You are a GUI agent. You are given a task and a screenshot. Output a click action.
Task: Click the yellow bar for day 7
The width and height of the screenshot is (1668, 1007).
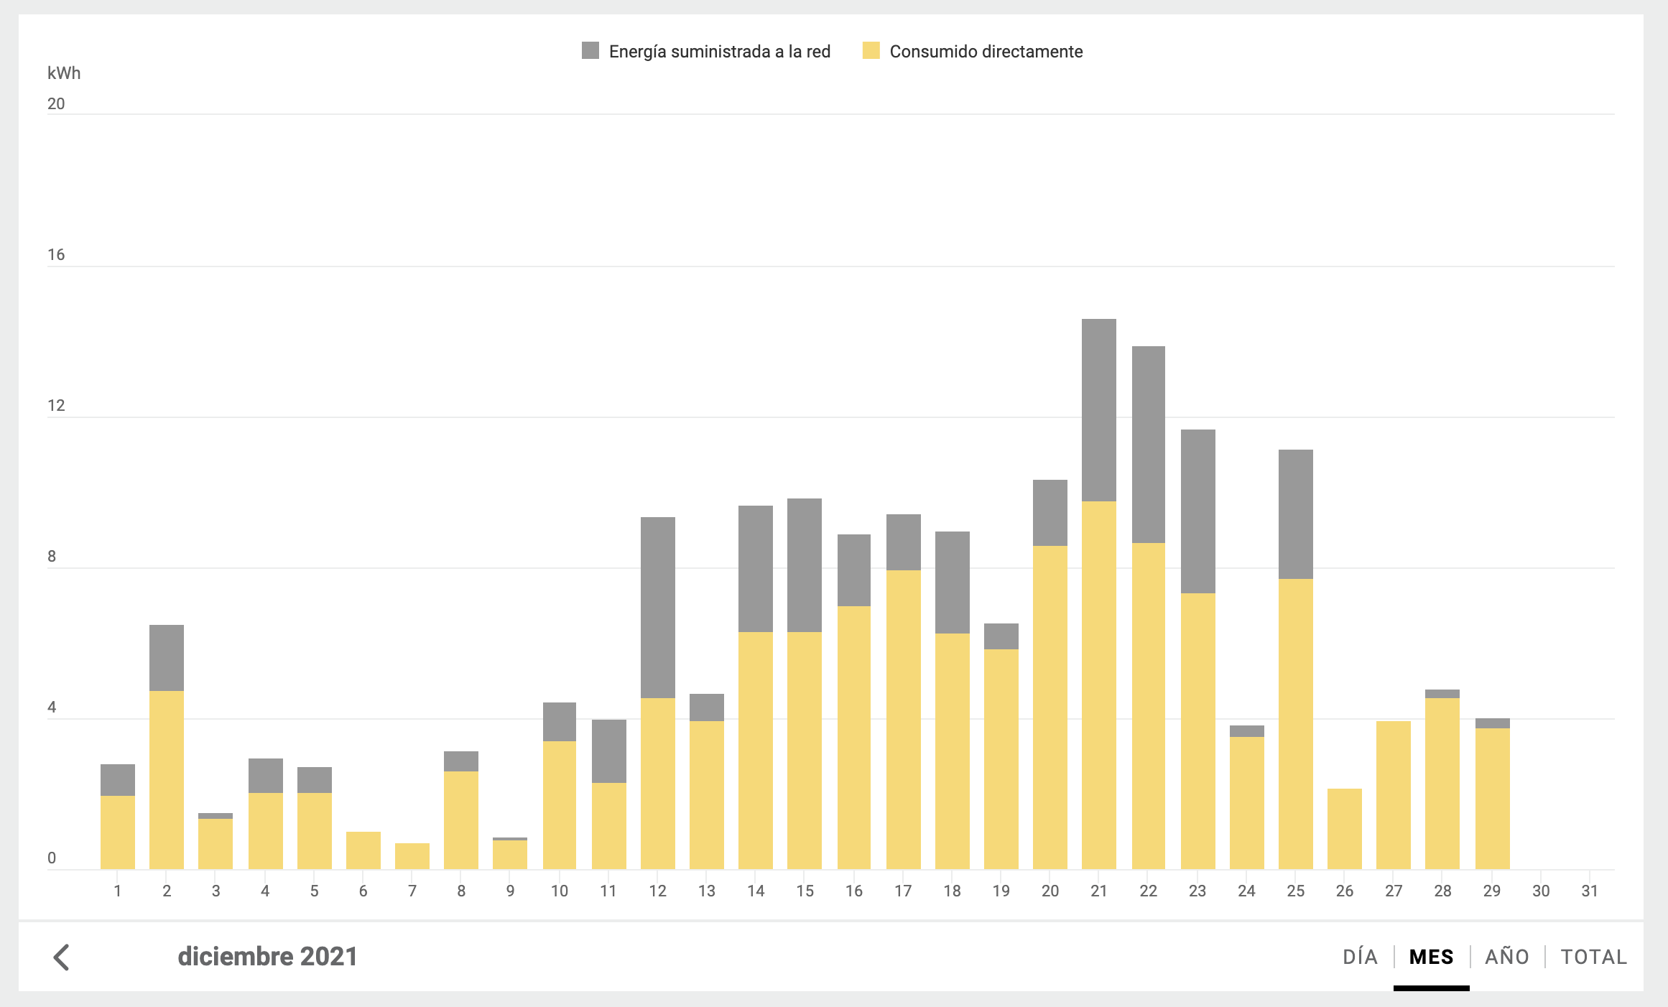412,856
